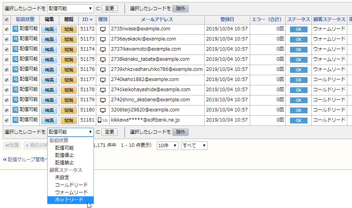Click the top 除外 button

180,9
